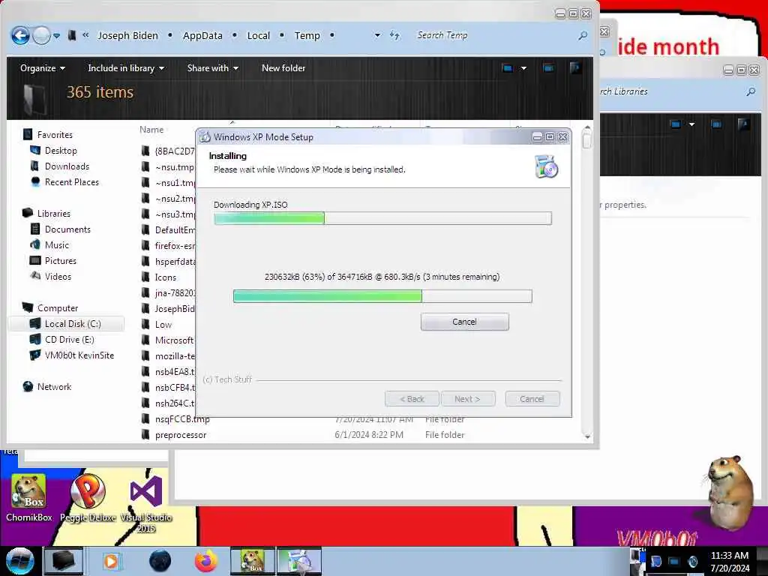The width and height of the screenshot is (768, 576).
Task: Click the Next button in setup wizard
Action: point(467,399)
